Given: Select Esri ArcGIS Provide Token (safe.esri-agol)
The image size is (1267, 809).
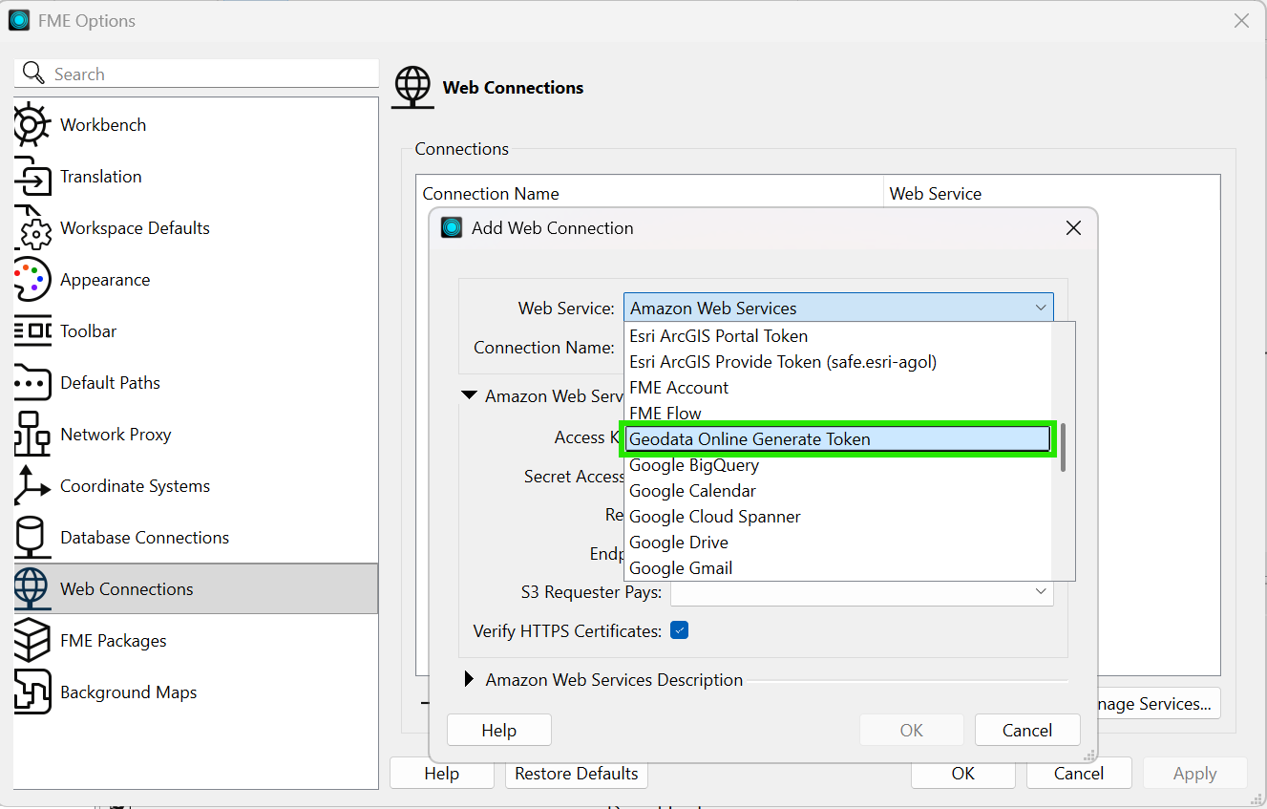Looking at the screenshot, I should tap(838, 362).
